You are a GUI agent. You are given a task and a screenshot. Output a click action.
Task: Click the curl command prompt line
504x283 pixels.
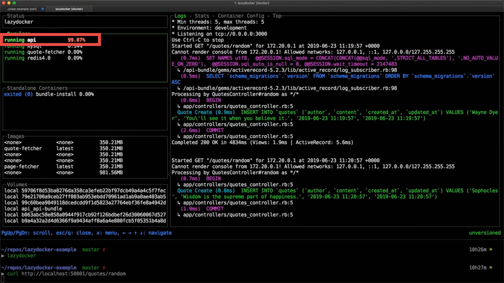(x=66, y=274)
